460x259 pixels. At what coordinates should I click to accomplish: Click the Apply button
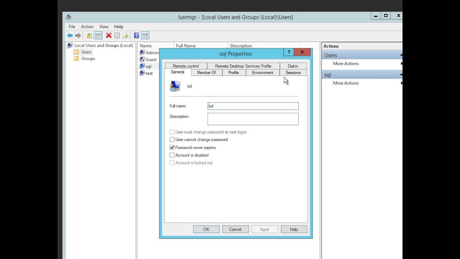(264, 229)
